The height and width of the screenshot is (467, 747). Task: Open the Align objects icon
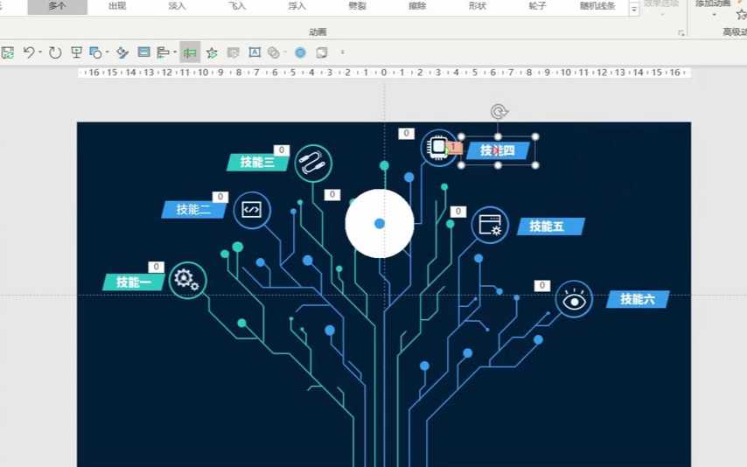point(163,52)
